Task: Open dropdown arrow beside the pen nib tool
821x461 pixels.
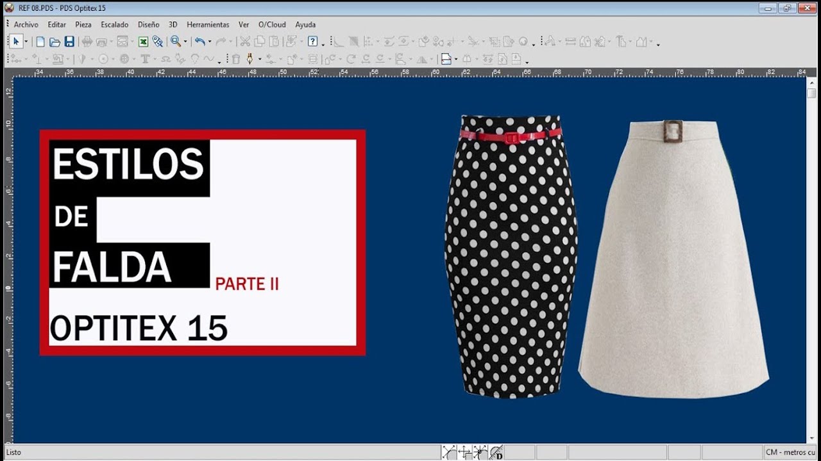Action: pyautogui.click(x=260, y=59)
